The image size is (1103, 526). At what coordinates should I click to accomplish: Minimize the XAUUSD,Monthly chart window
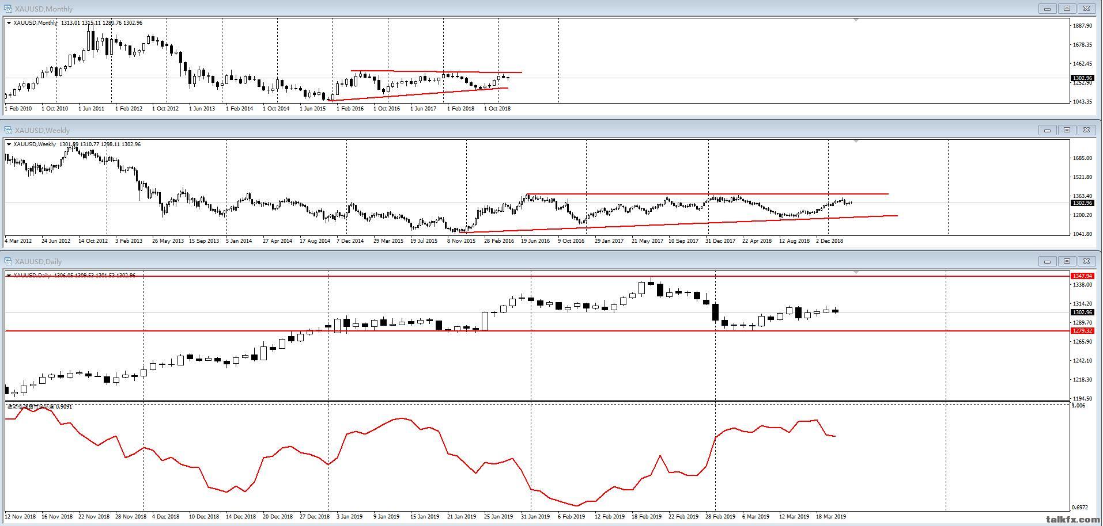tap(1047, 9)
